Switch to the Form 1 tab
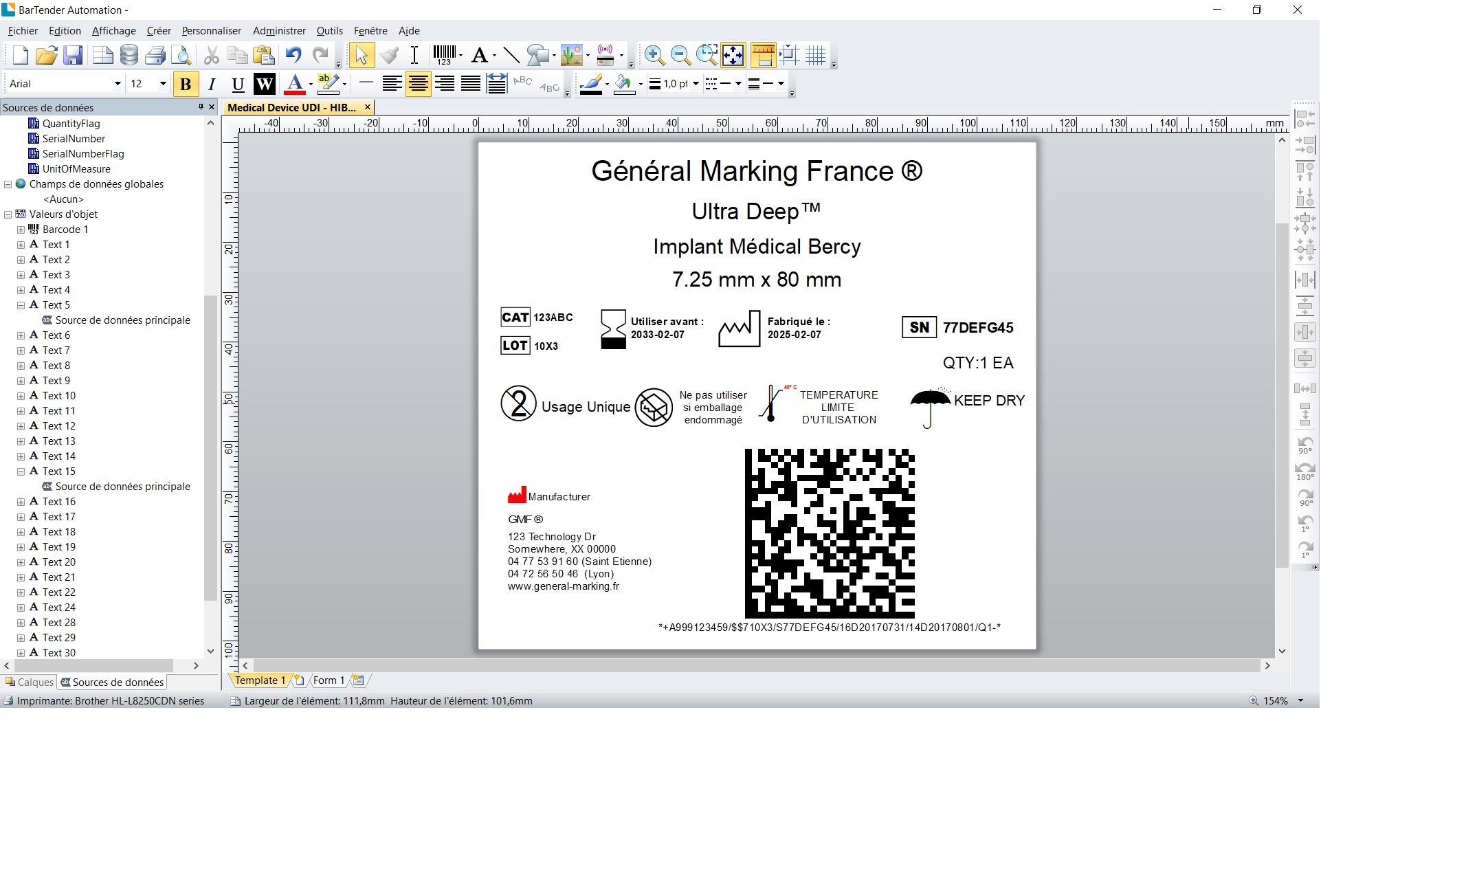This screenshot has width=1466, height=877. (329, 680)
